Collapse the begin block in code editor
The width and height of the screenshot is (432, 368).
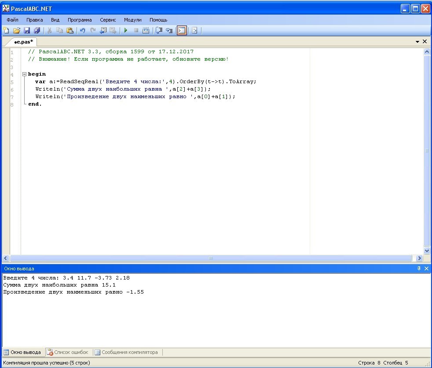(24, 74)
